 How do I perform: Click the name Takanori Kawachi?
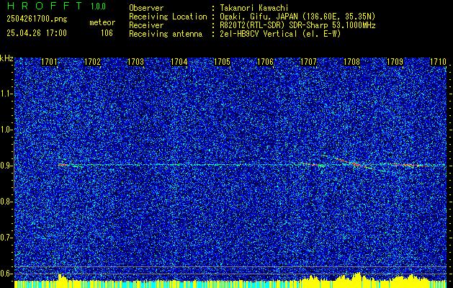254,8
